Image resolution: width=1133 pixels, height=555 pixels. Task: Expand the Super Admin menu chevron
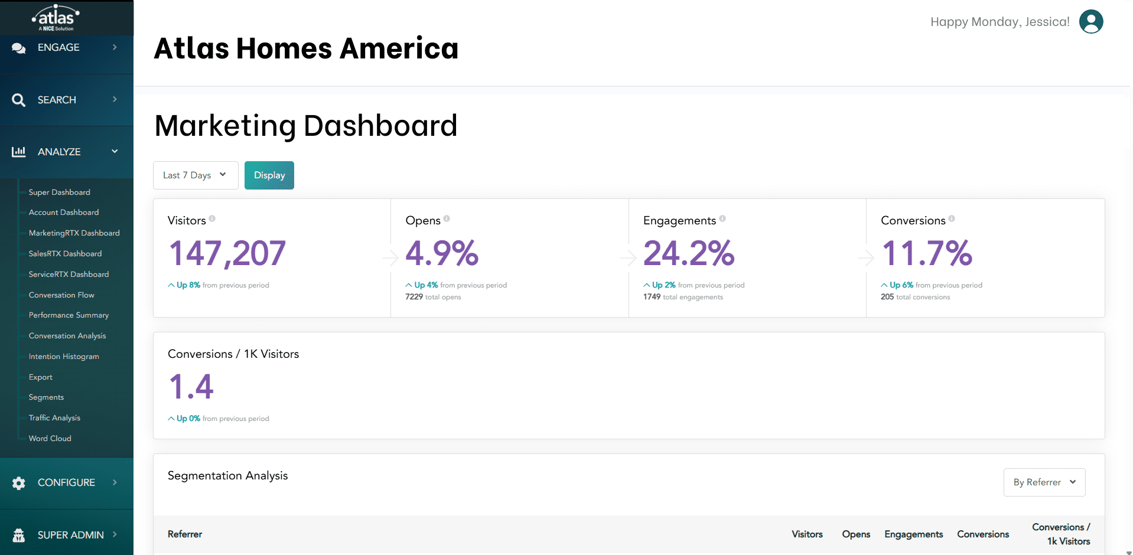click(x=115, y=534)
